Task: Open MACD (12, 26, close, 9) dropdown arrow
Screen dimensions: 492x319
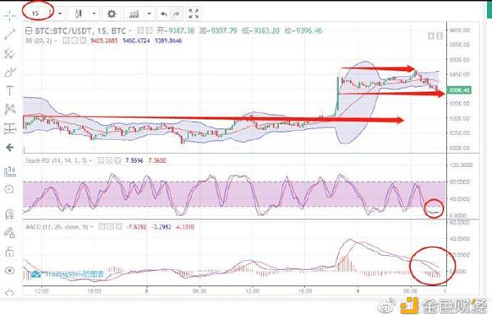Action: tap(92, 227)
